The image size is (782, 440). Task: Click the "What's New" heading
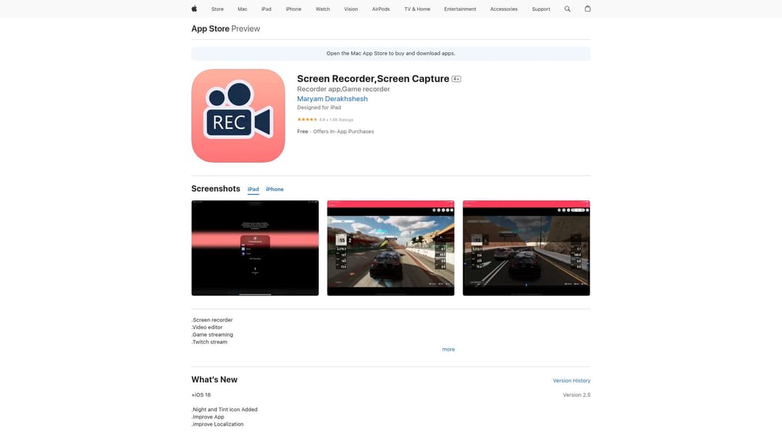[214, 380]
